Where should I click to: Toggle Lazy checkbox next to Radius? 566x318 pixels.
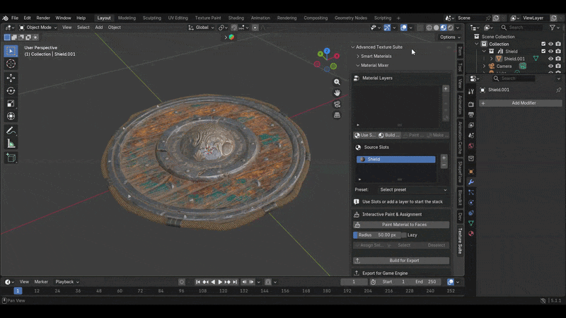(x=404, y=235)
